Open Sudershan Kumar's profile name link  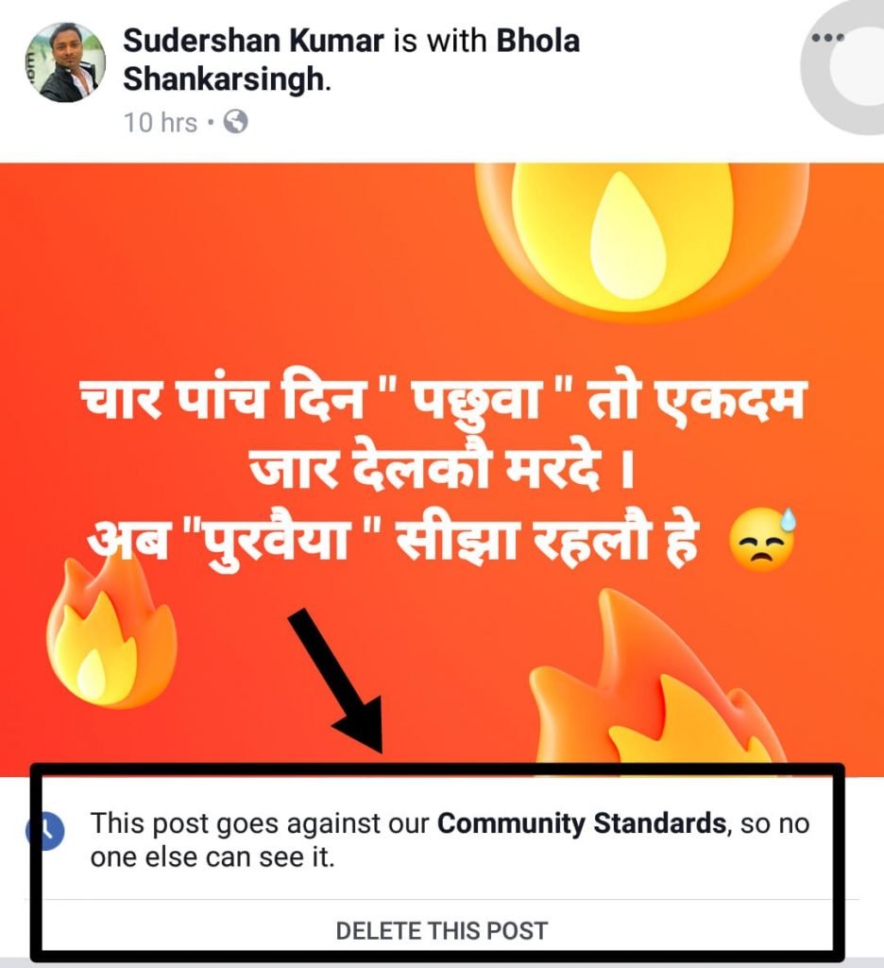[x=253, y=41]
